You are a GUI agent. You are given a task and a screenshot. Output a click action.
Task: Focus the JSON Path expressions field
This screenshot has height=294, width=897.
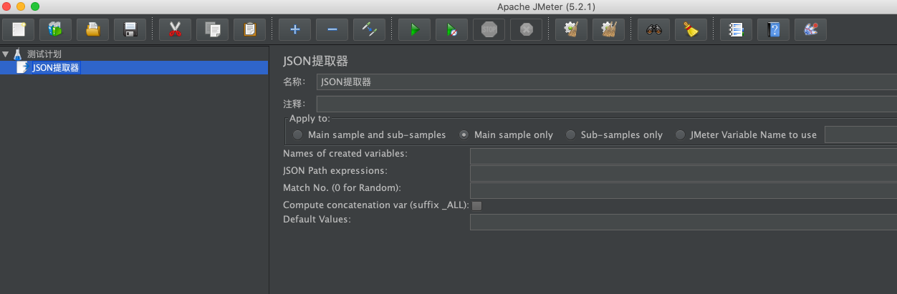[683, 173]
